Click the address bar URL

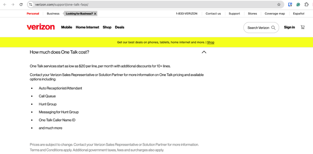(x=62, y=4)
